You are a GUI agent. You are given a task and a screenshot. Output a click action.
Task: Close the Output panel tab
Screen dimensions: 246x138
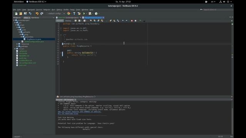pyautogui.click(x=75, y=100)
